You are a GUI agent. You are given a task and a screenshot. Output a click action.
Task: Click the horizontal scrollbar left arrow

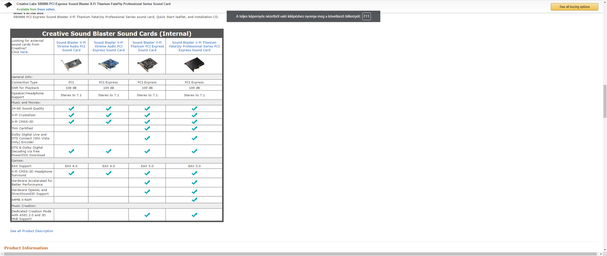tap(2, 254)
